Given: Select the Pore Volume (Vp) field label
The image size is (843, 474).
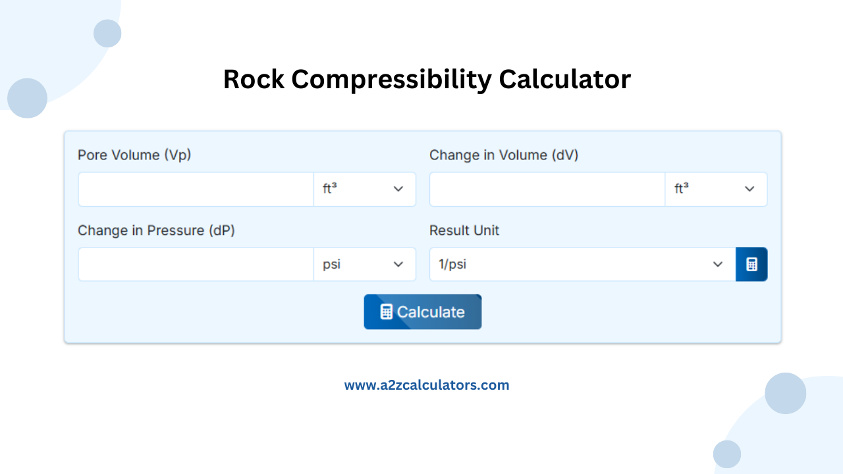Looking at the screenshot, I should pos(134,155).
